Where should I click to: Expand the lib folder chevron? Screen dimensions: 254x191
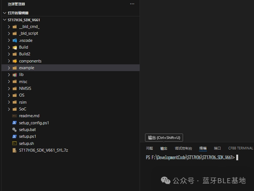tap(9, 75)
